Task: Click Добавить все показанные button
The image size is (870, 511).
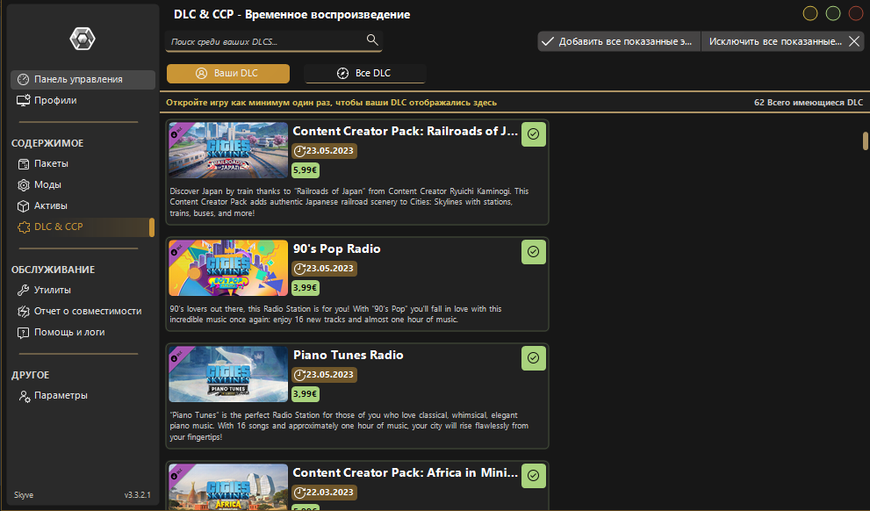Action: coord(619,41)
